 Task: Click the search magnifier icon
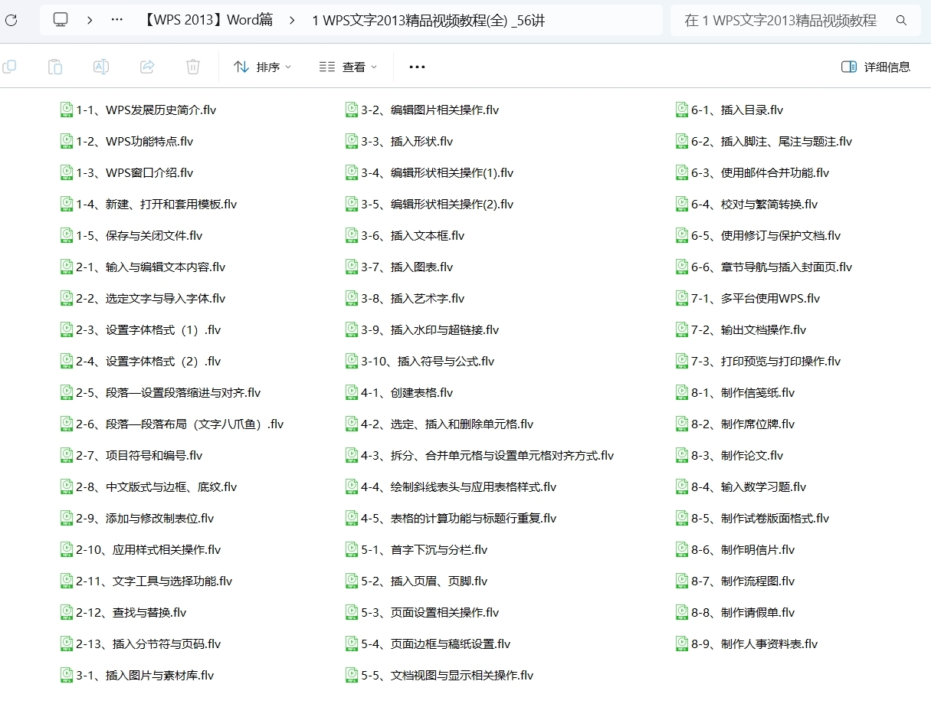(902, 21)
